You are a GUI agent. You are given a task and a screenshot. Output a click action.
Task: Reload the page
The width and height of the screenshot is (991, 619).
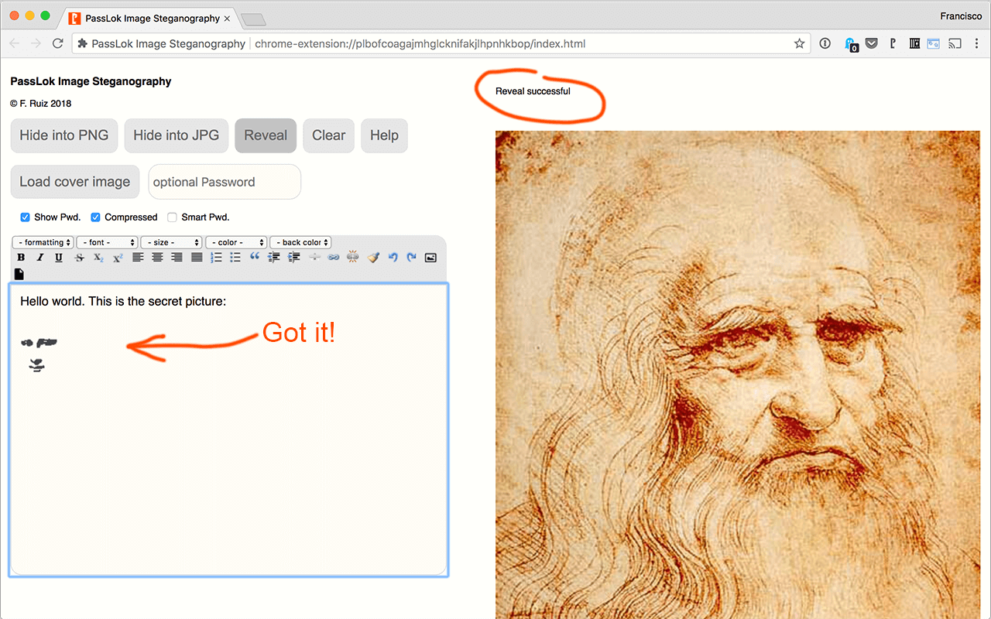tap(57, 43)
